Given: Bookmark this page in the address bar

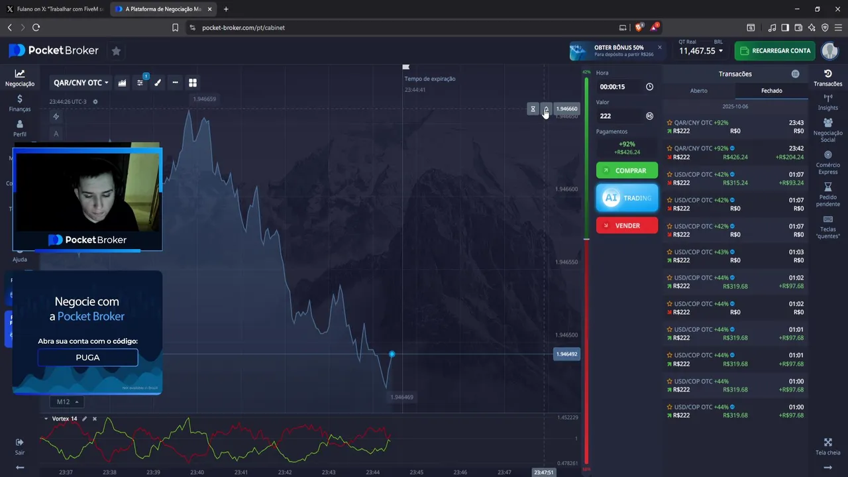Looking at the screenshot, I should coord(175,28).
